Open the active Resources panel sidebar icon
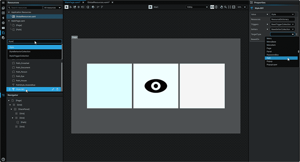Image resolution: width=300 pixels, height=162 pixels. [x=3, y=33]
